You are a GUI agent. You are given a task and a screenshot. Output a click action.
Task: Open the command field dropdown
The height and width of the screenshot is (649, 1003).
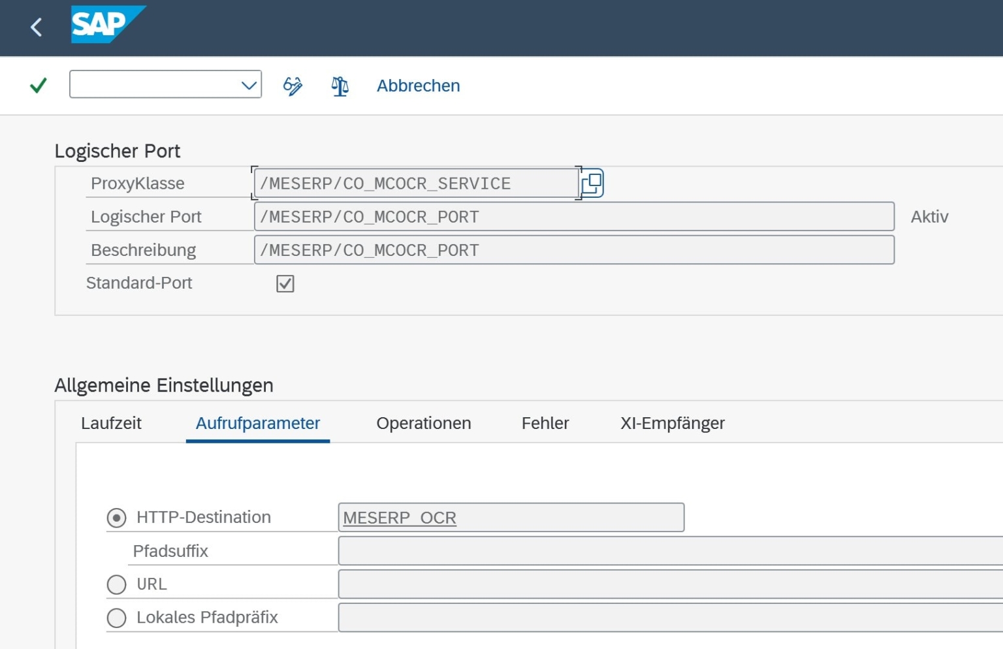(x=247, y=85)
